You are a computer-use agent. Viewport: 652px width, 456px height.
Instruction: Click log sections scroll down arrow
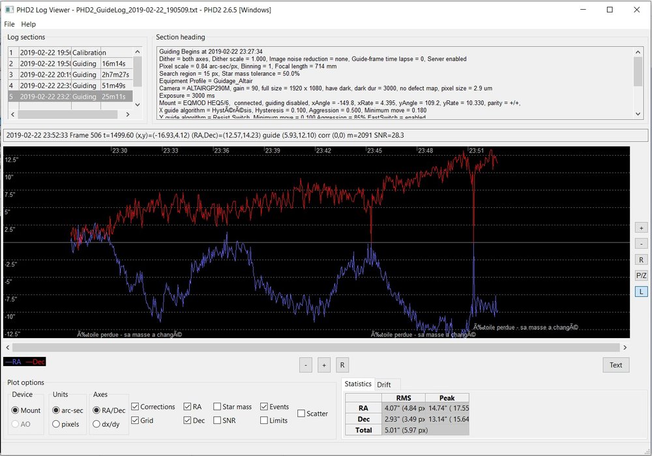[x=138, y=105]
